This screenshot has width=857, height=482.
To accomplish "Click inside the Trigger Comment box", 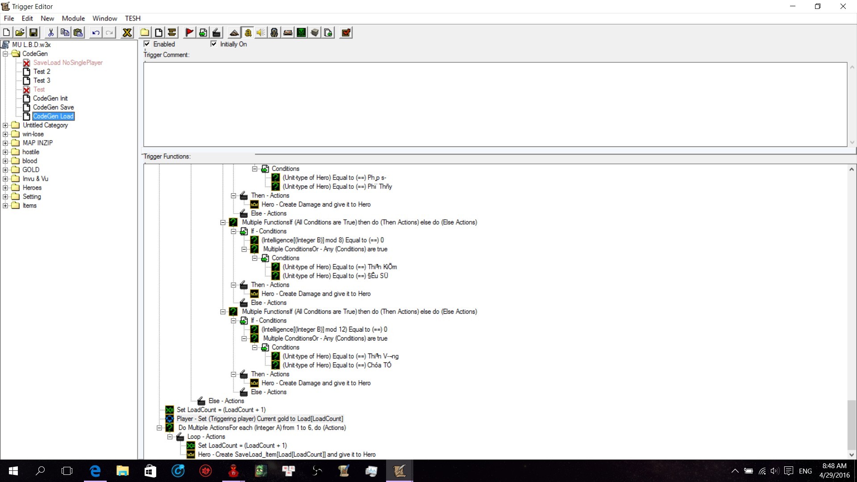I will pyautogui.click(x=495, y=104).
